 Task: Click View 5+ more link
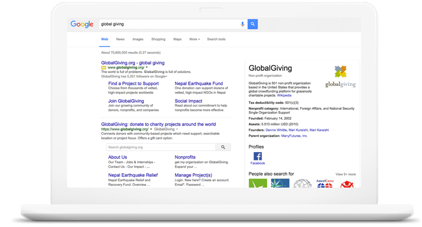(x=346, y=174)
